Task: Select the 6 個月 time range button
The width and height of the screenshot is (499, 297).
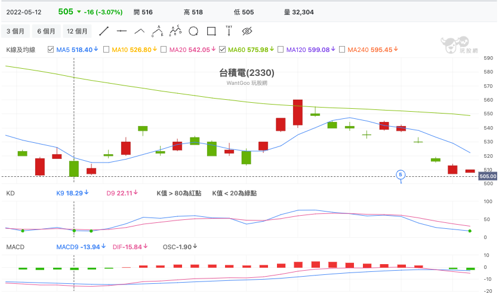Action: point(46,31)
